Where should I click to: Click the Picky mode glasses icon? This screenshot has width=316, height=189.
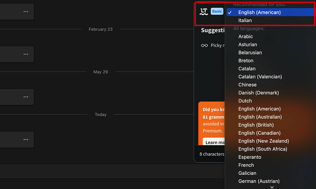click(204, 45)
